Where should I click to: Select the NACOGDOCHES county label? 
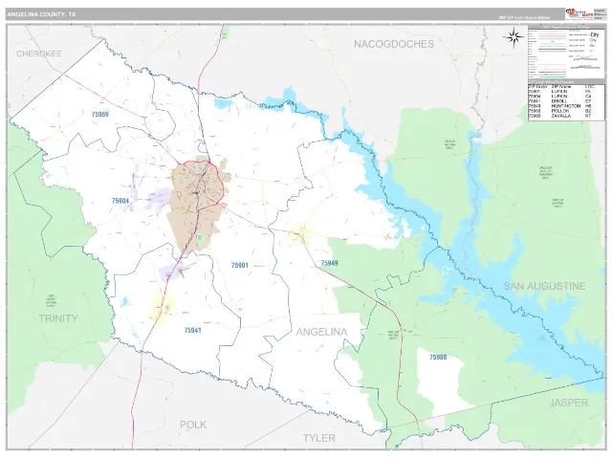(x=394, y=44)
